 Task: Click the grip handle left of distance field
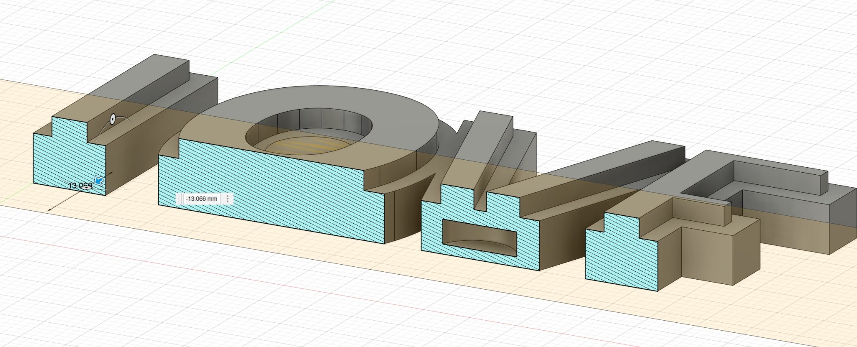coord(180,199)
